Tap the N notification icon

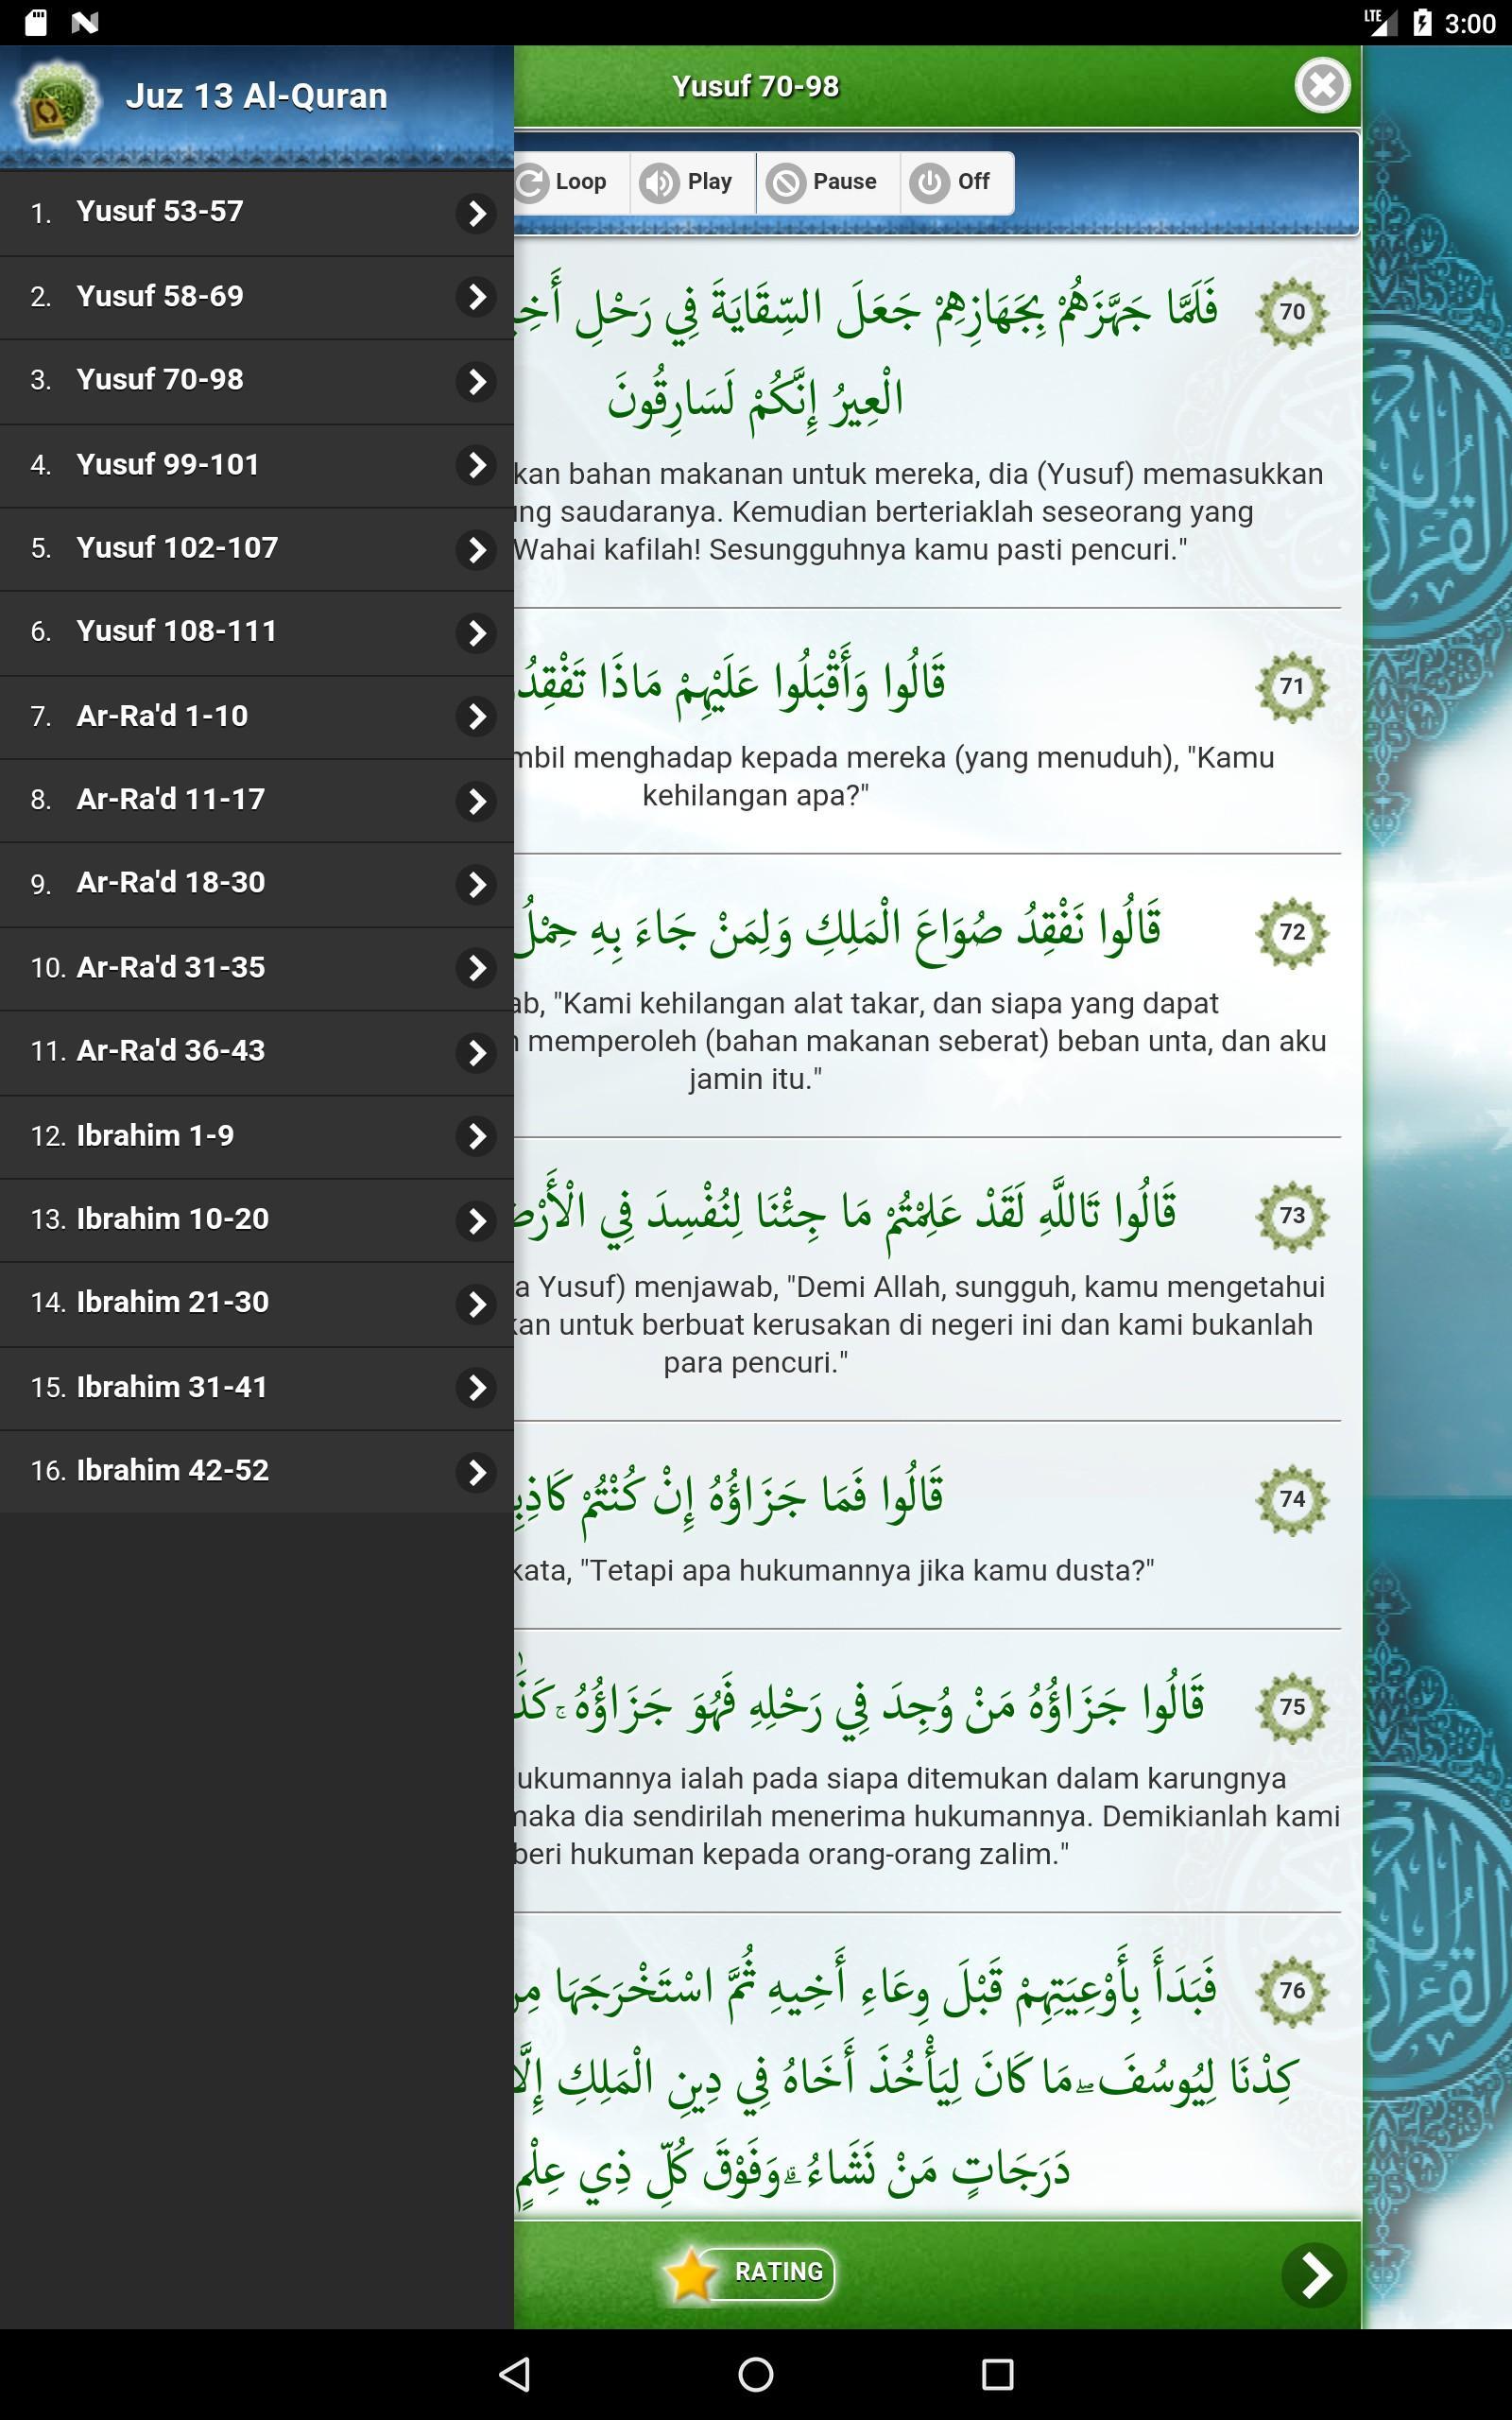point(85,22)
